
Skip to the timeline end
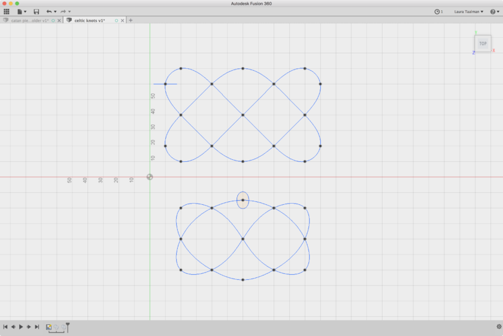point(37,327)
